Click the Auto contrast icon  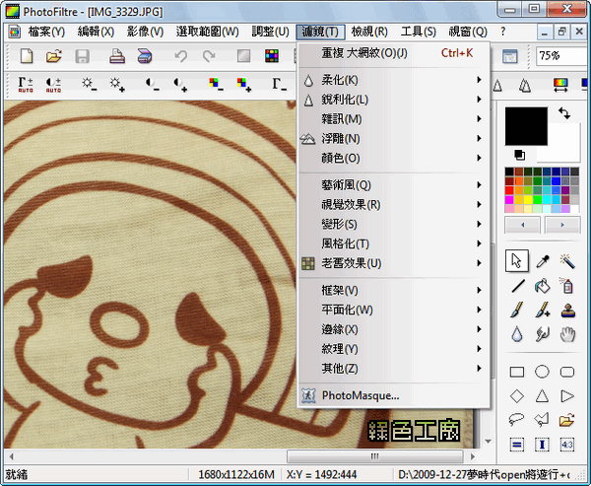point(53,85)
